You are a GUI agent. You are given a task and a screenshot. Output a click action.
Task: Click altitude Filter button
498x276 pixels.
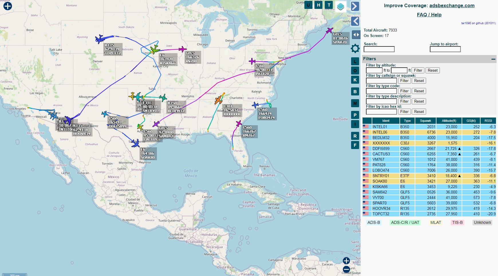pos(418,70)
